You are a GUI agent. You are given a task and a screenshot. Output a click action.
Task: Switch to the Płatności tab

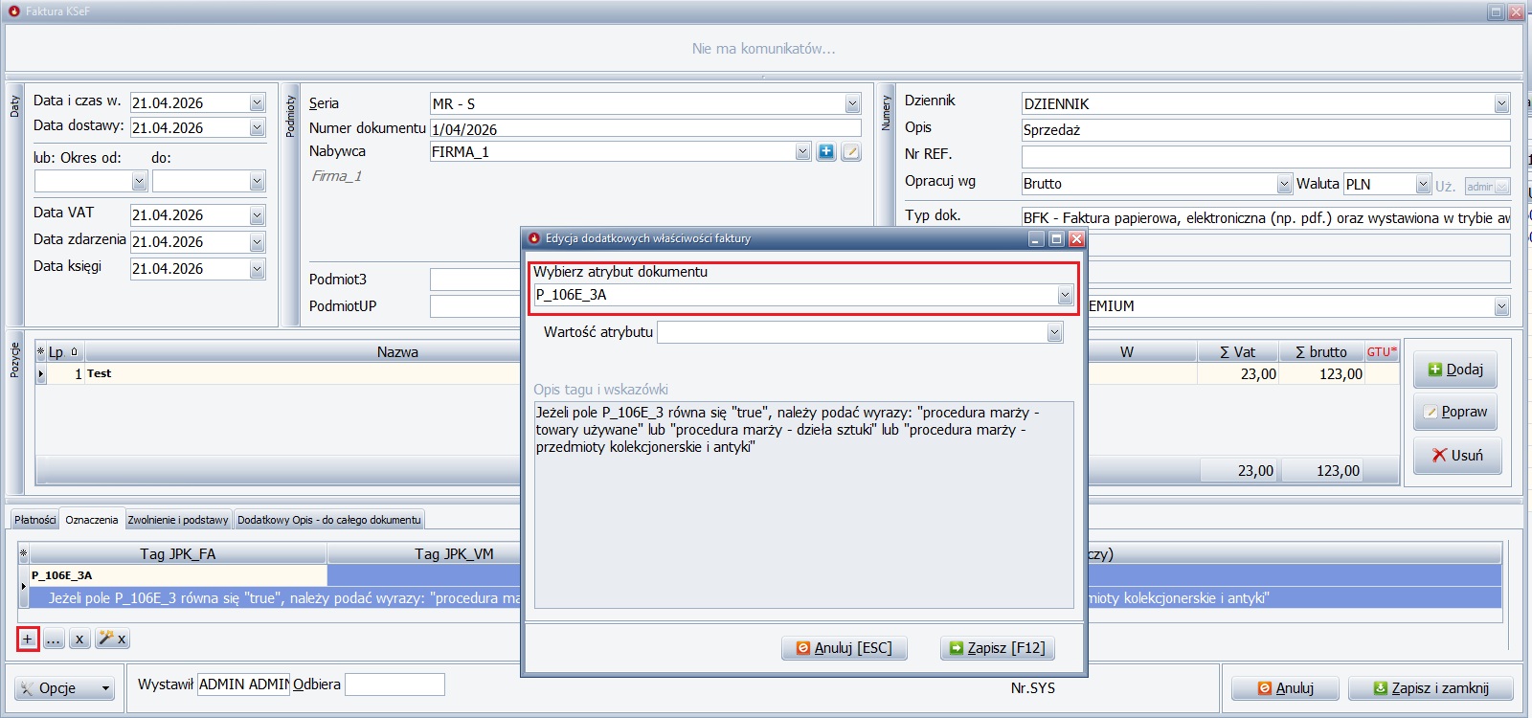coord(34,520)
